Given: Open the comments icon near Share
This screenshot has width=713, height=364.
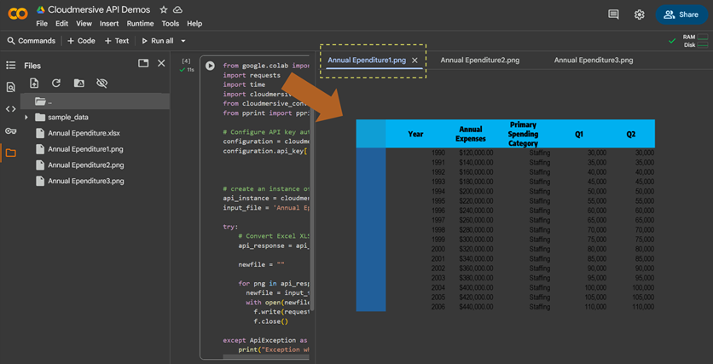Looking at the screenshot, I should point(613,14).
